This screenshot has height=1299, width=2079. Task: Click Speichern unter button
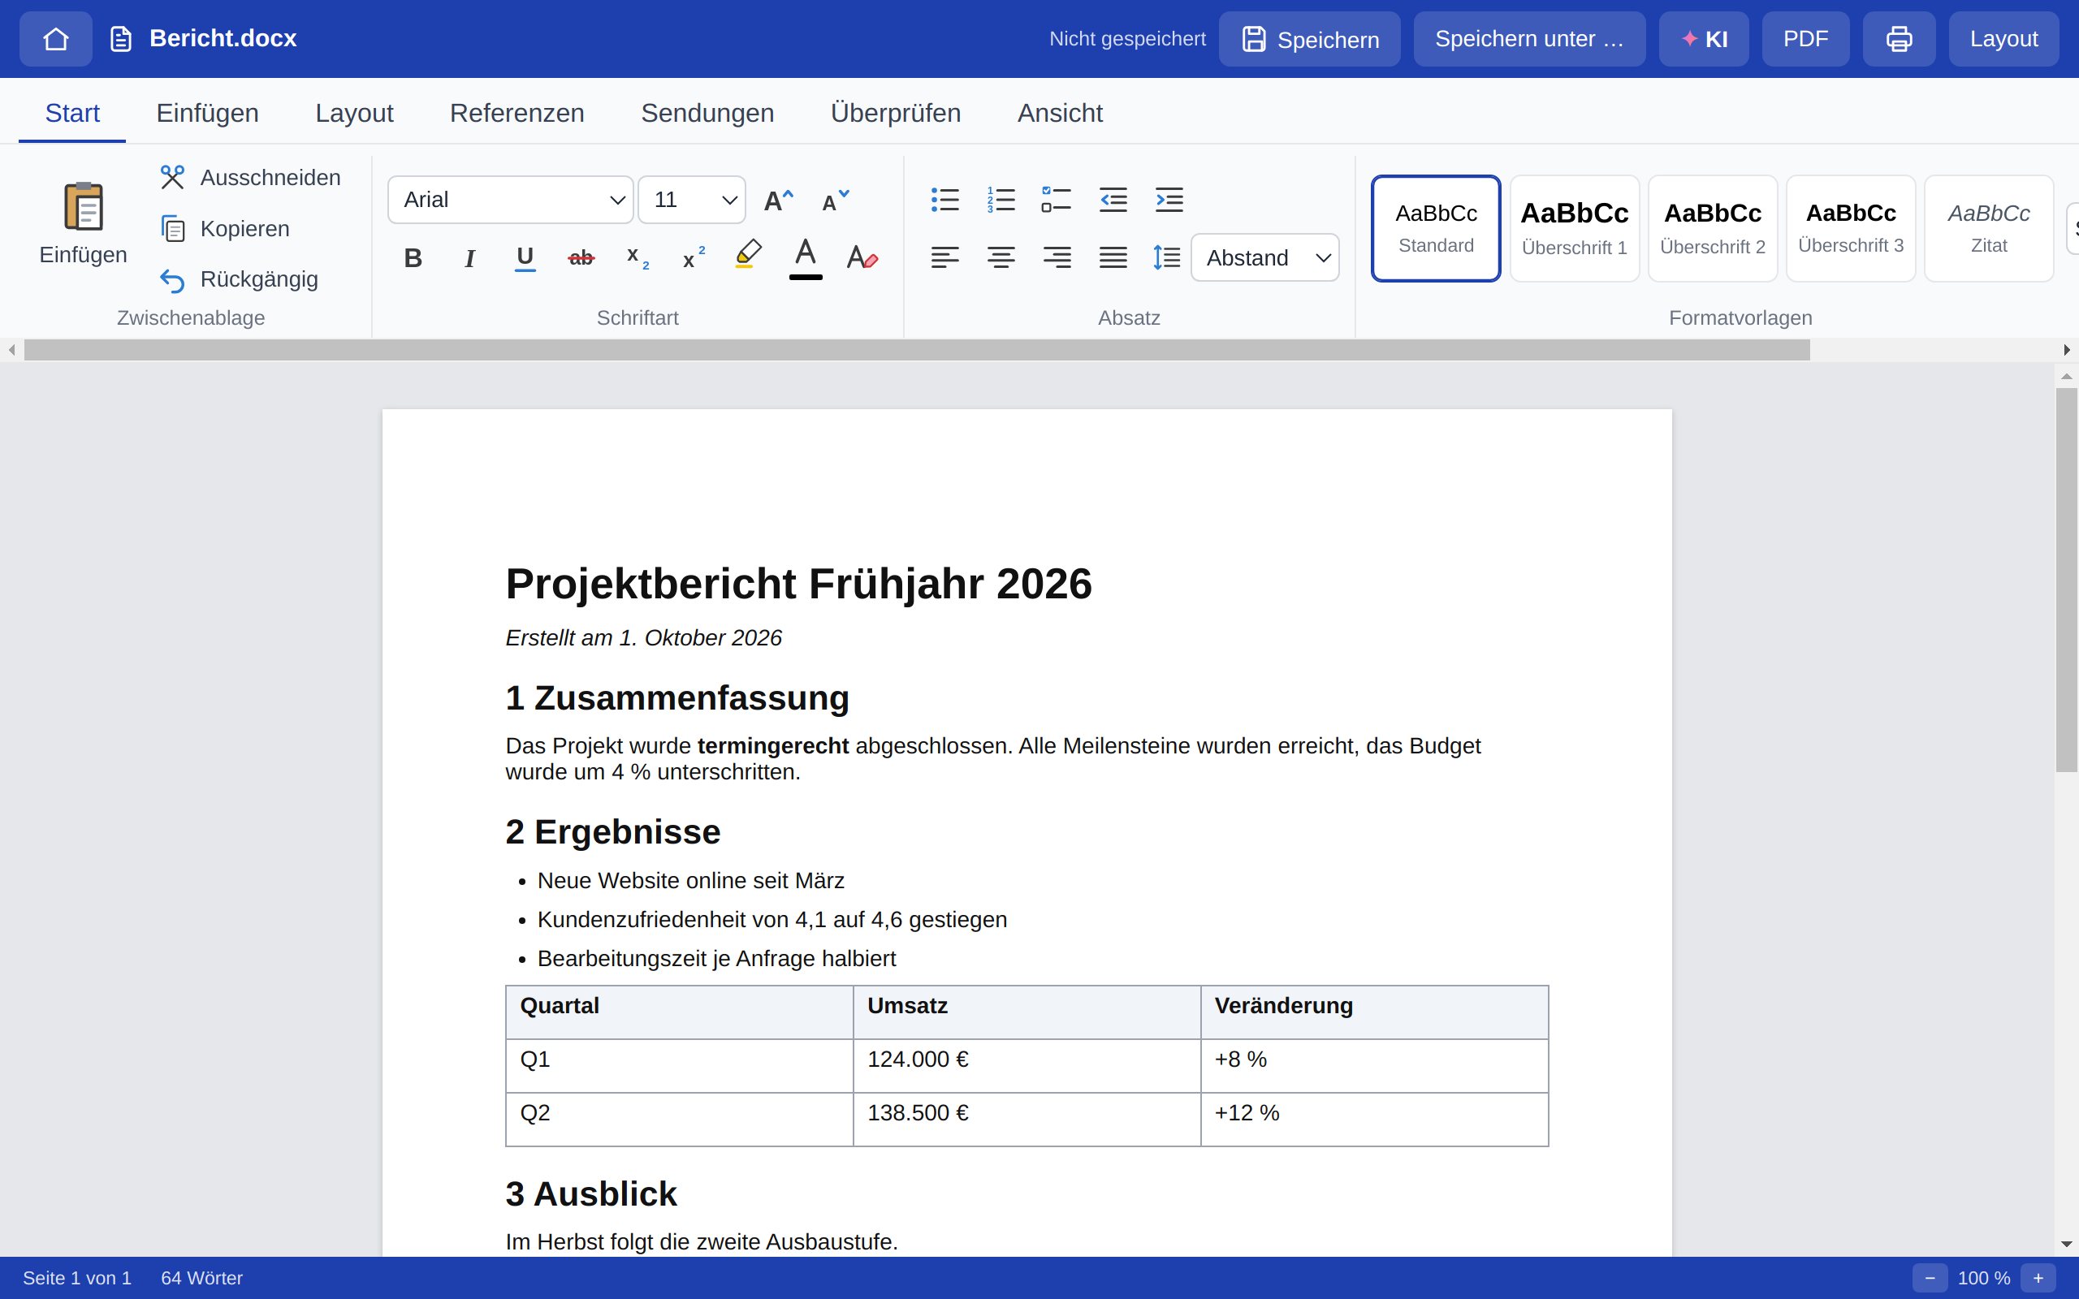click(1529, 39)
